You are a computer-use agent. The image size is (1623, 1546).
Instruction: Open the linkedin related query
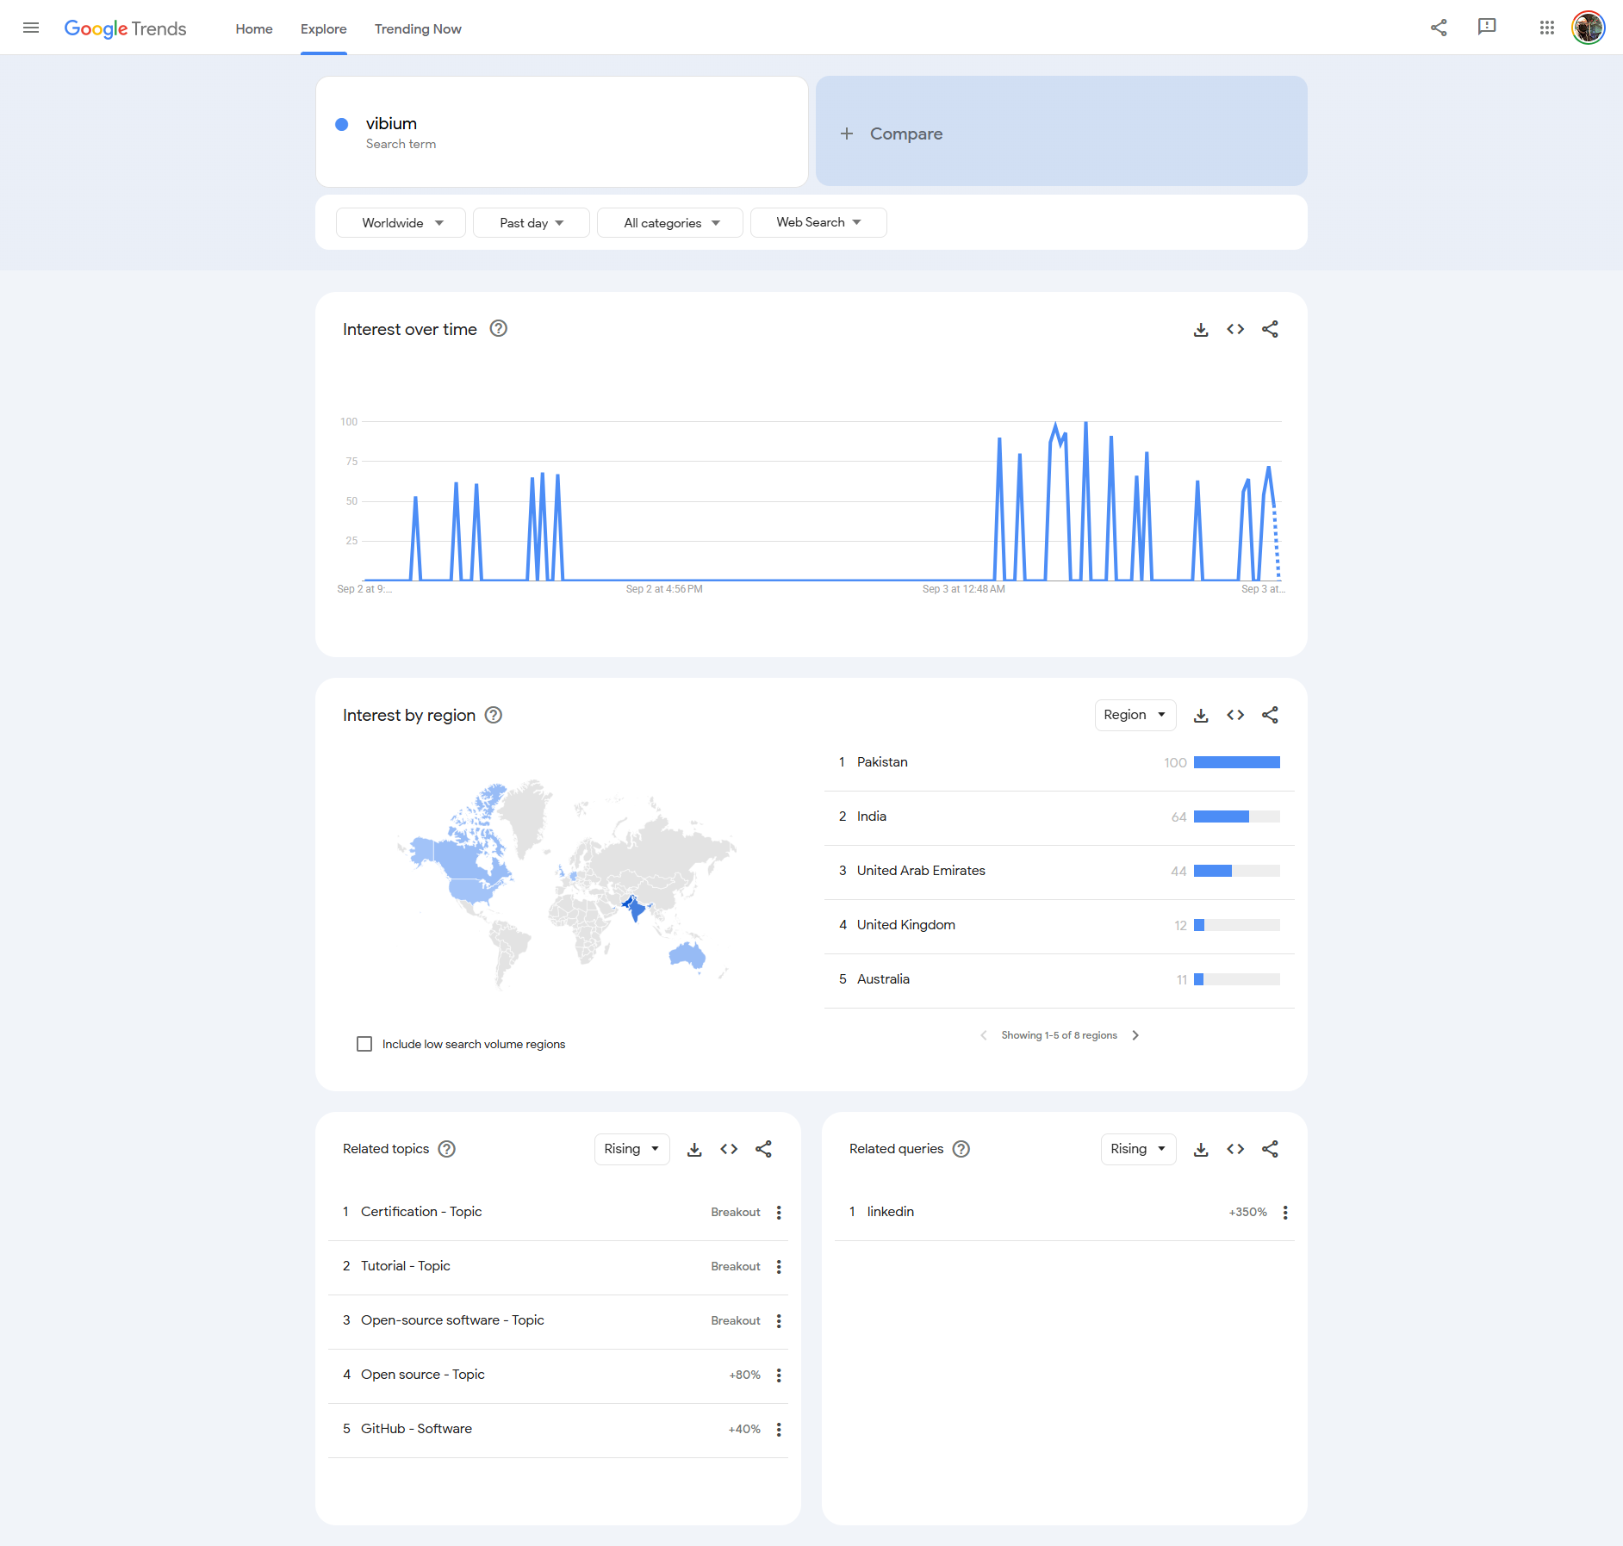891,1212
